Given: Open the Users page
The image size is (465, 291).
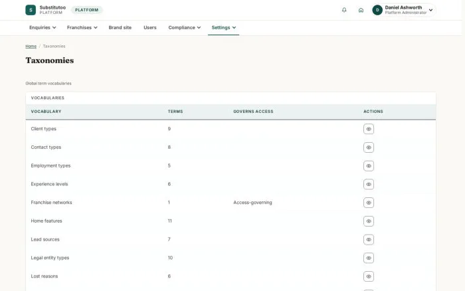Looking at the screenshot, I should [149, 28].
